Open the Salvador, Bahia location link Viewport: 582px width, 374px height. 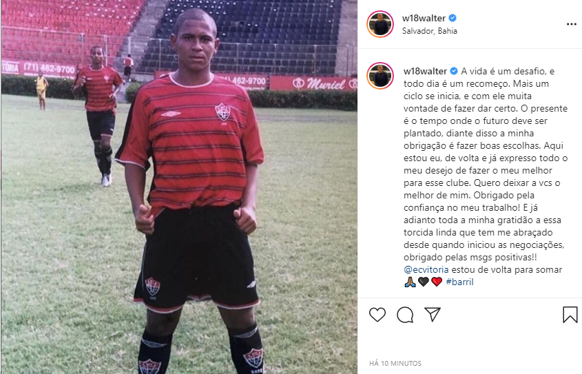tap(430, 31)
